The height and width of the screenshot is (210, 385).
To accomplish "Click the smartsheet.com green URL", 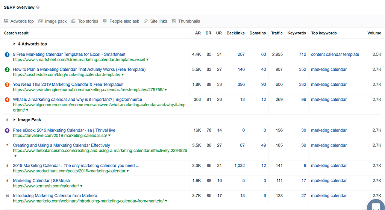I will [x=79, y=60].
